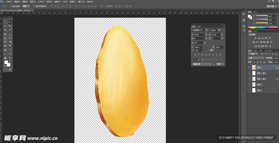Enable the auto-select checkbox
This screenshot has height=143, width=279.
tap(10, 6)
